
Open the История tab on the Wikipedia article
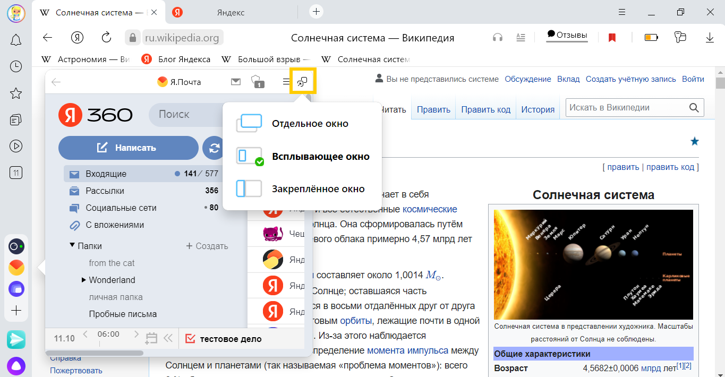[x=538, y=109]
